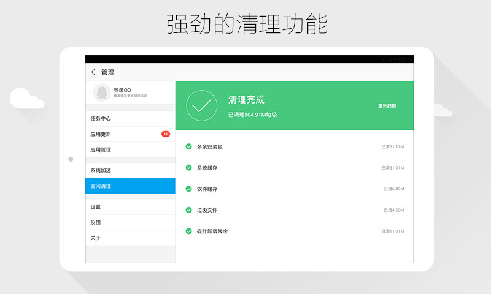Open 反馈 from the sidebar

[x=96, y=222]
